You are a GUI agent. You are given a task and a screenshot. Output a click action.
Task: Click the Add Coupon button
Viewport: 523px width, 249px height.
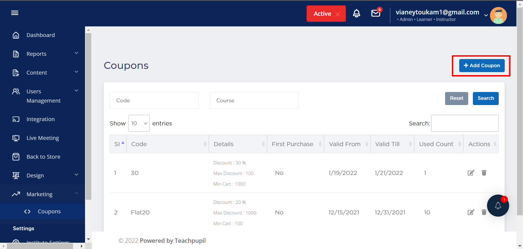coord(482,66)
